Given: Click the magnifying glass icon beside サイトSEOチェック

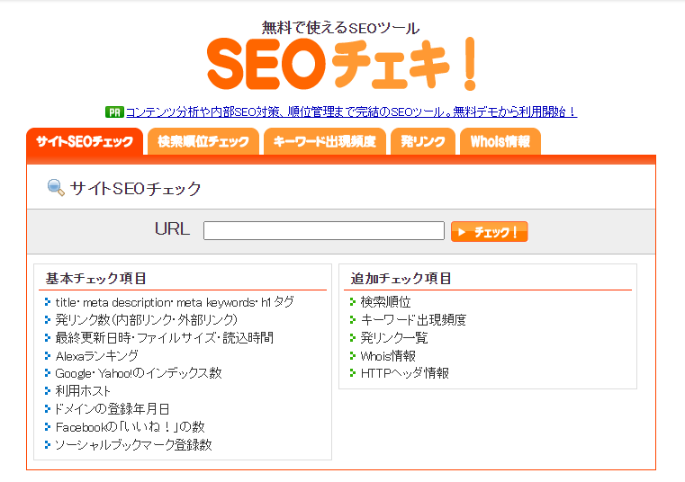Looking at the screenshot, I should (56, 188).
